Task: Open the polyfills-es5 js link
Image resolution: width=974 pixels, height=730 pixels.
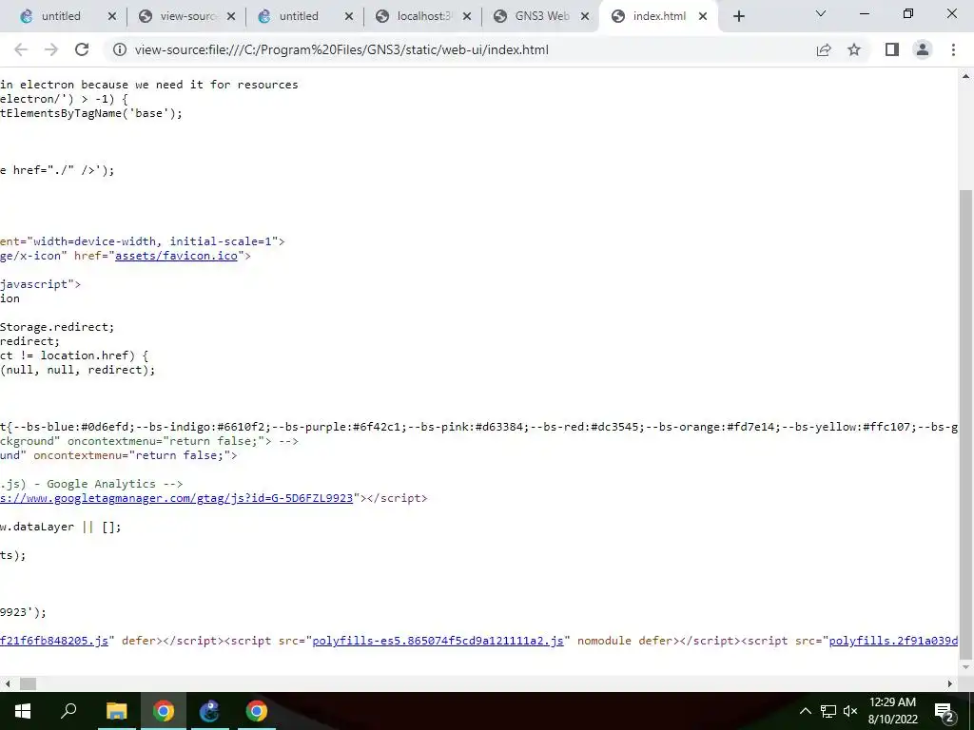Action: click(438, 641)
